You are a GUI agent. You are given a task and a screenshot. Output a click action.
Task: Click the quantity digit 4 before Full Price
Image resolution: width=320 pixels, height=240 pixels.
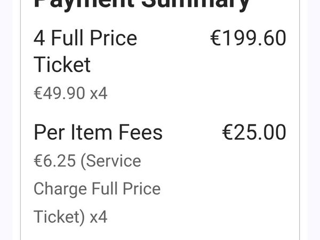(x=39, y=38)
